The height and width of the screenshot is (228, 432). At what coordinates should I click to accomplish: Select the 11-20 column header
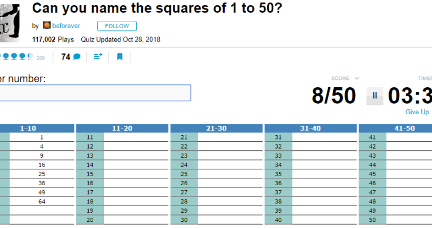[122, 128]
